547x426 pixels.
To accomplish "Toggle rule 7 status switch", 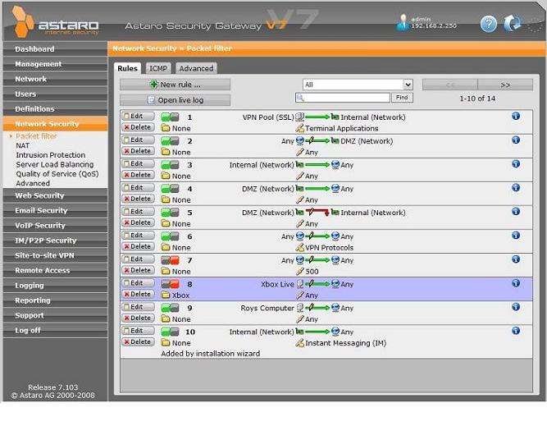I will (171, 260).
